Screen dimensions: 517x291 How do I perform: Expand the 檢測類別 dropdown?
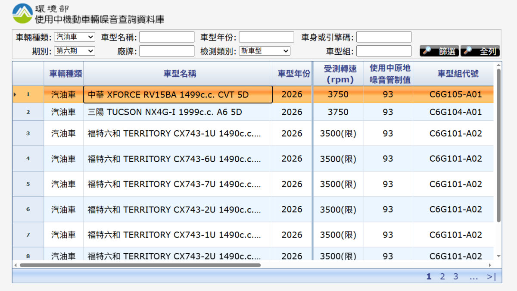tap(265, 51)
